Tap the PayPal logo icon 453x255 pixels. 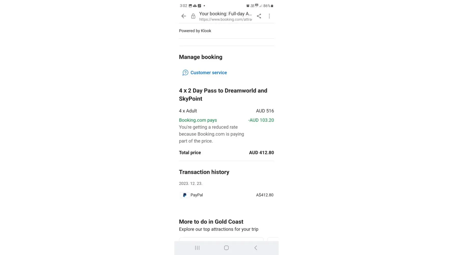point(184,195)
